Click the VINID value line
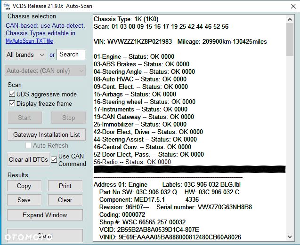Screen dimensions: 300x245 [170, 237]
